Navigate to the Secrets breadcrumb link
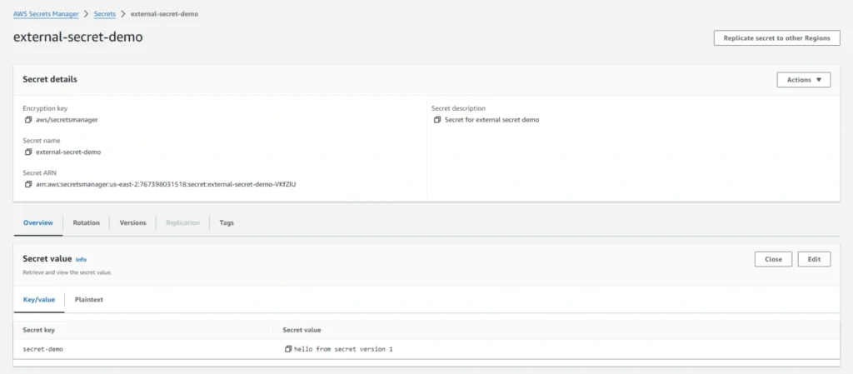The width and height of the screenshot is (853, 374). tap(104, 14)
